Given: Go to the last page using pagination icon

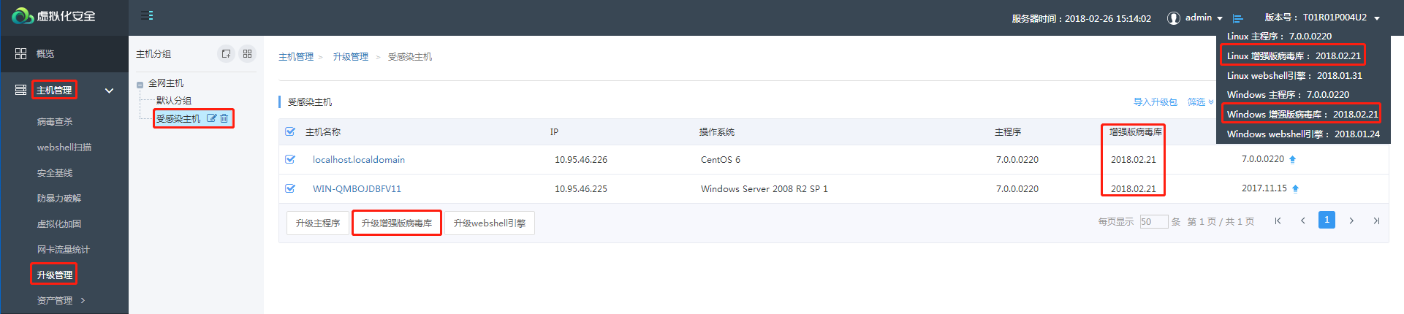Looking at the screenshot, I should [x=1376, y=221].
